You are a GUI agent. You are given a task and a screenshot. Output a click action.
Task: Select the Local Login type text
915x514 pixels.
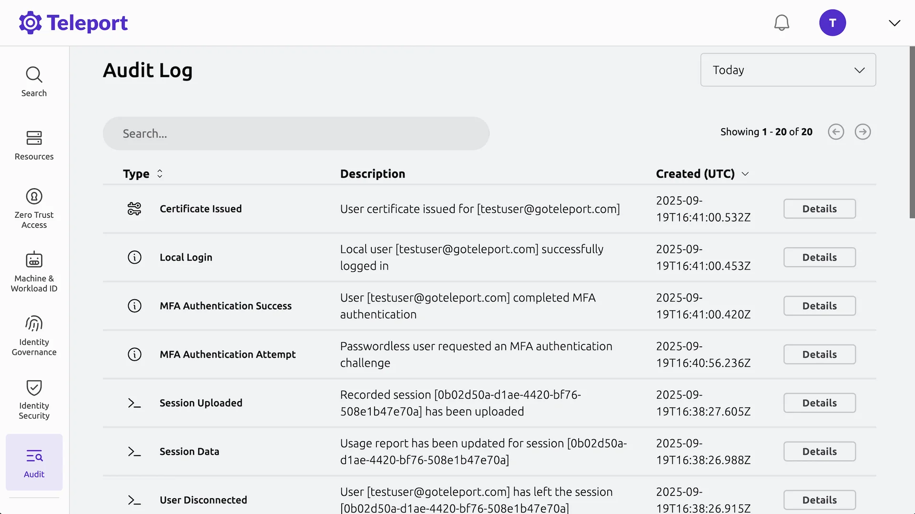[x=186, y=257]
